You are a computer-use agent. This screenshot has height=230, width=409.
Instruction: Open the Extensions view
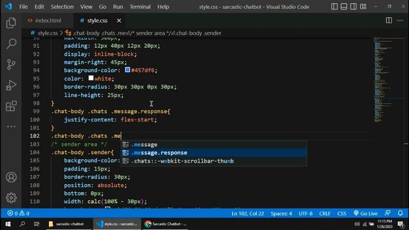coord(11,106)
